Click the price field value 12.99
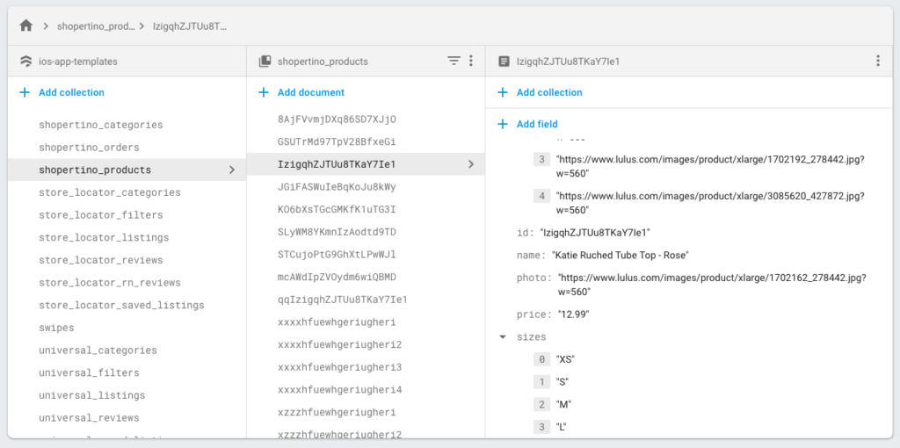900x448 pixels. pos(575,314)
